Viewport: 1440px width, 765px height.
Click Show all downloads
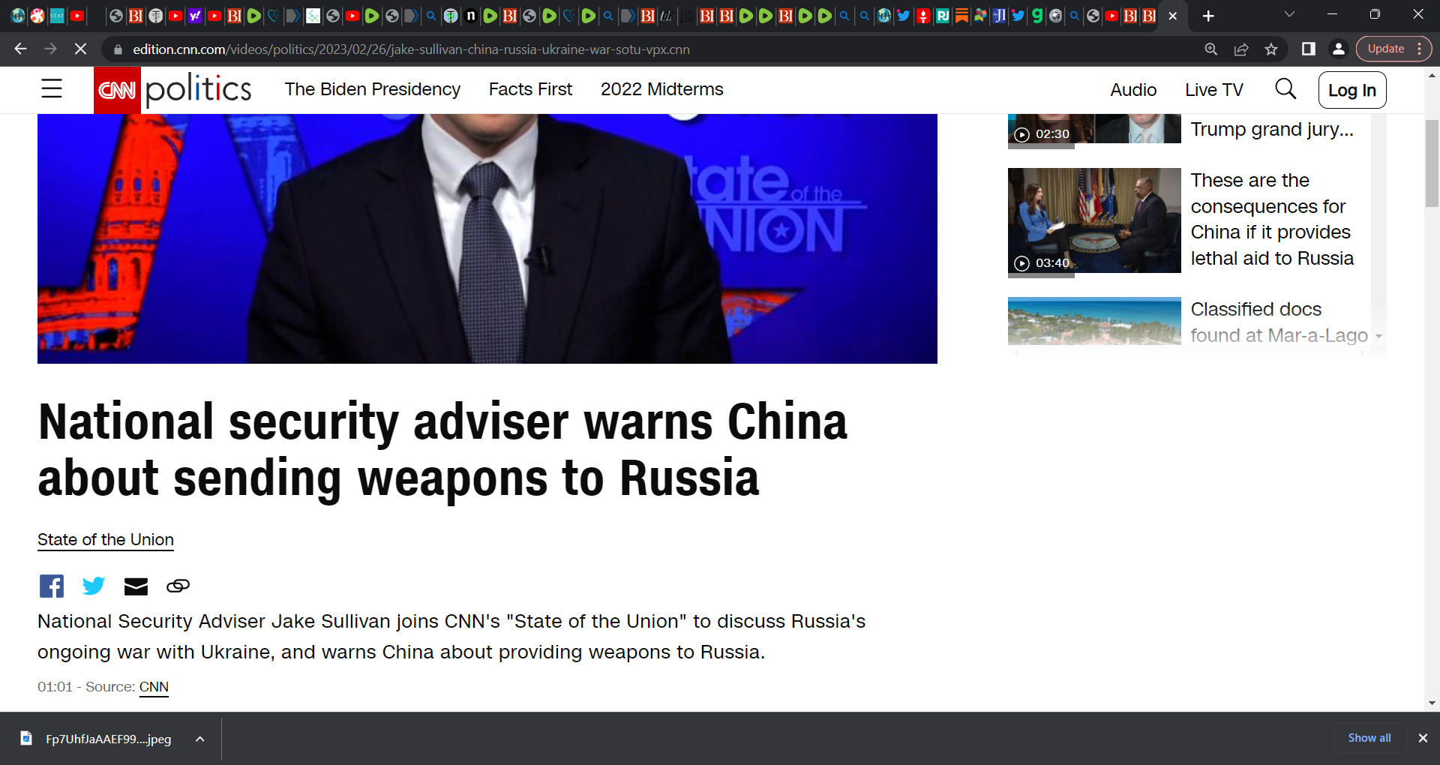1369,738
